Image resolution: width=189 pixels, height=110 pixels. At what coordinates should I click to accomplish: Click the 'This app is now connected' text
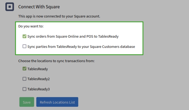[x=59, y=16]
